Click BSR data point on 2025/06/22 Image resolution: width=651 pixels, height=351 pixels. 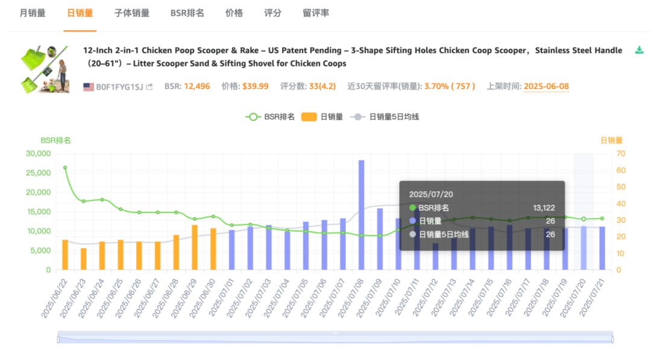64,167
